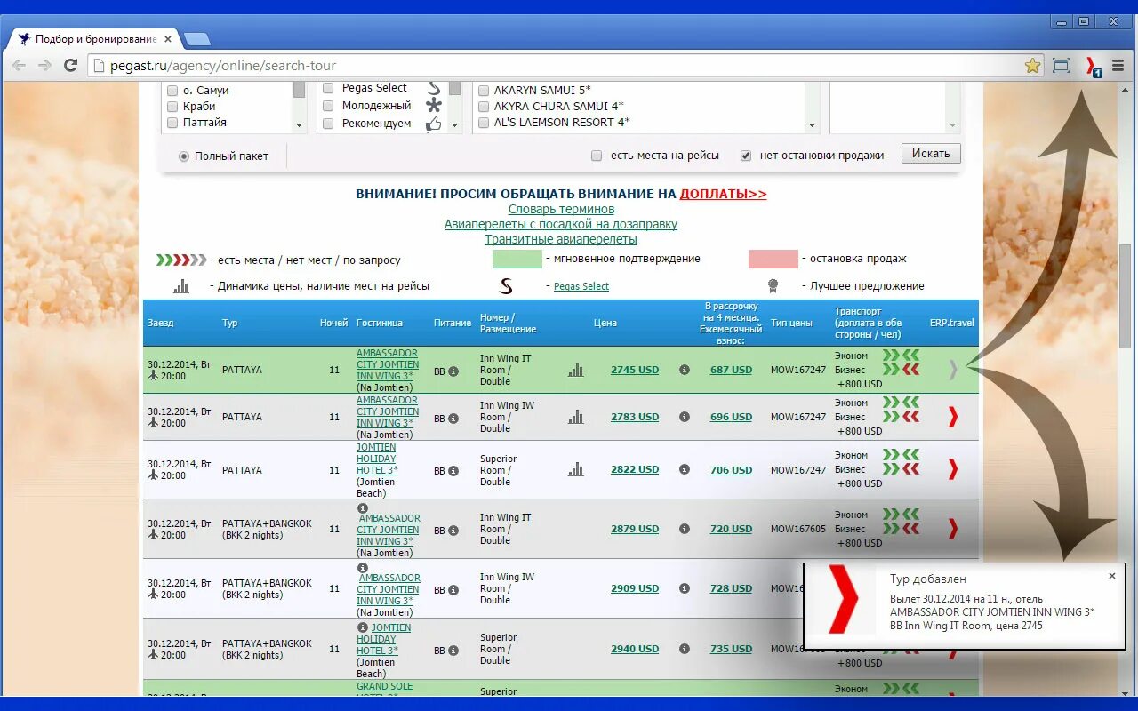Screen dimensions: 1138x711
Task: Click scrollbar thumb of the resorts list
Action: coord(300,90)
